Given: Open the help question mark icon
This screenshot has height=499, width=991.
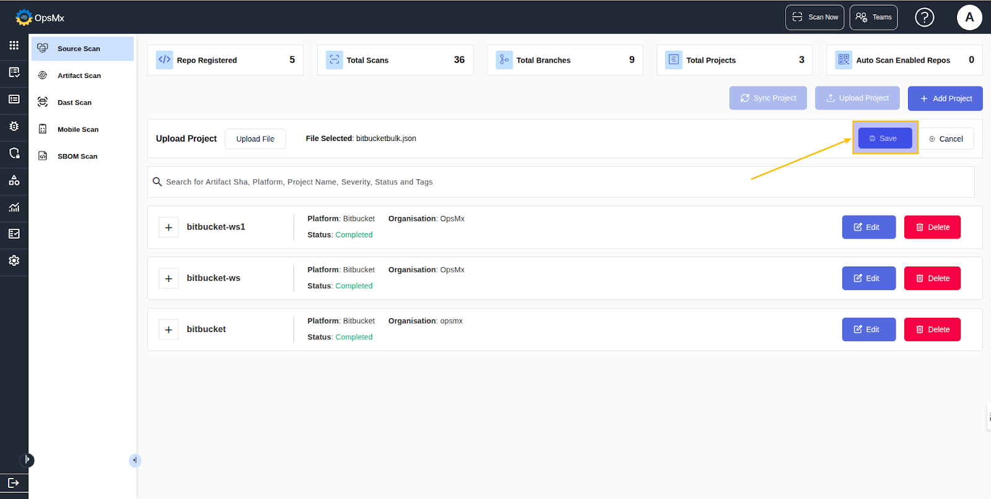Looking at the screenshot, I should 924,17.
